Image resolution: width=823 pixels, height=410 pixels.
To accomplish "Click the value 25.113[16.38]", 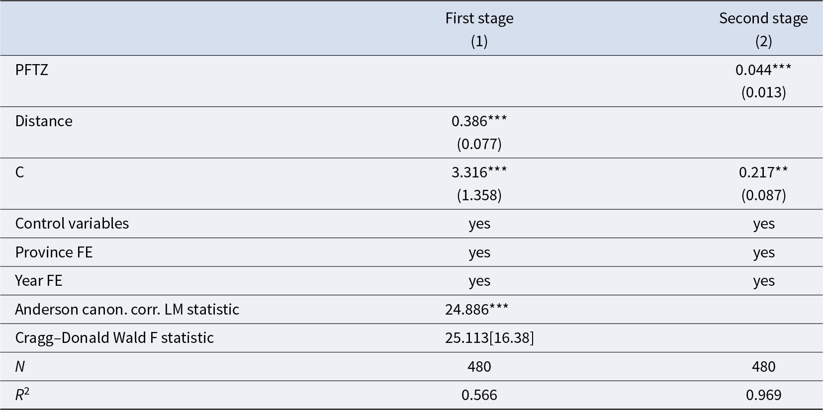I will pyautogui.click(x=489, y=338).
